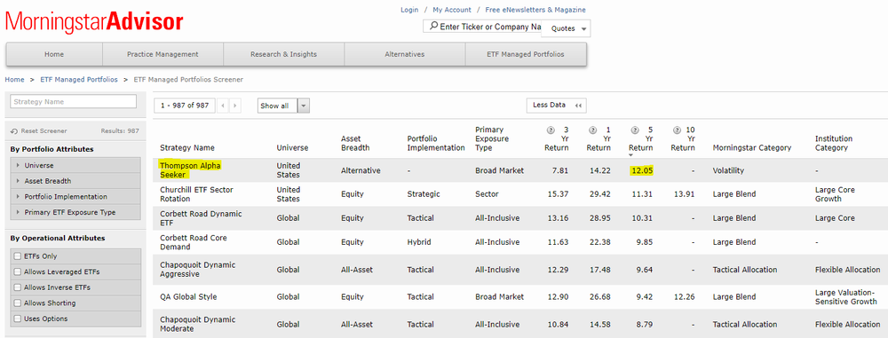Open Thompson Alpha Seeker strategy
This screenshot has width=888, height=338.
click(x=190, y=169)
